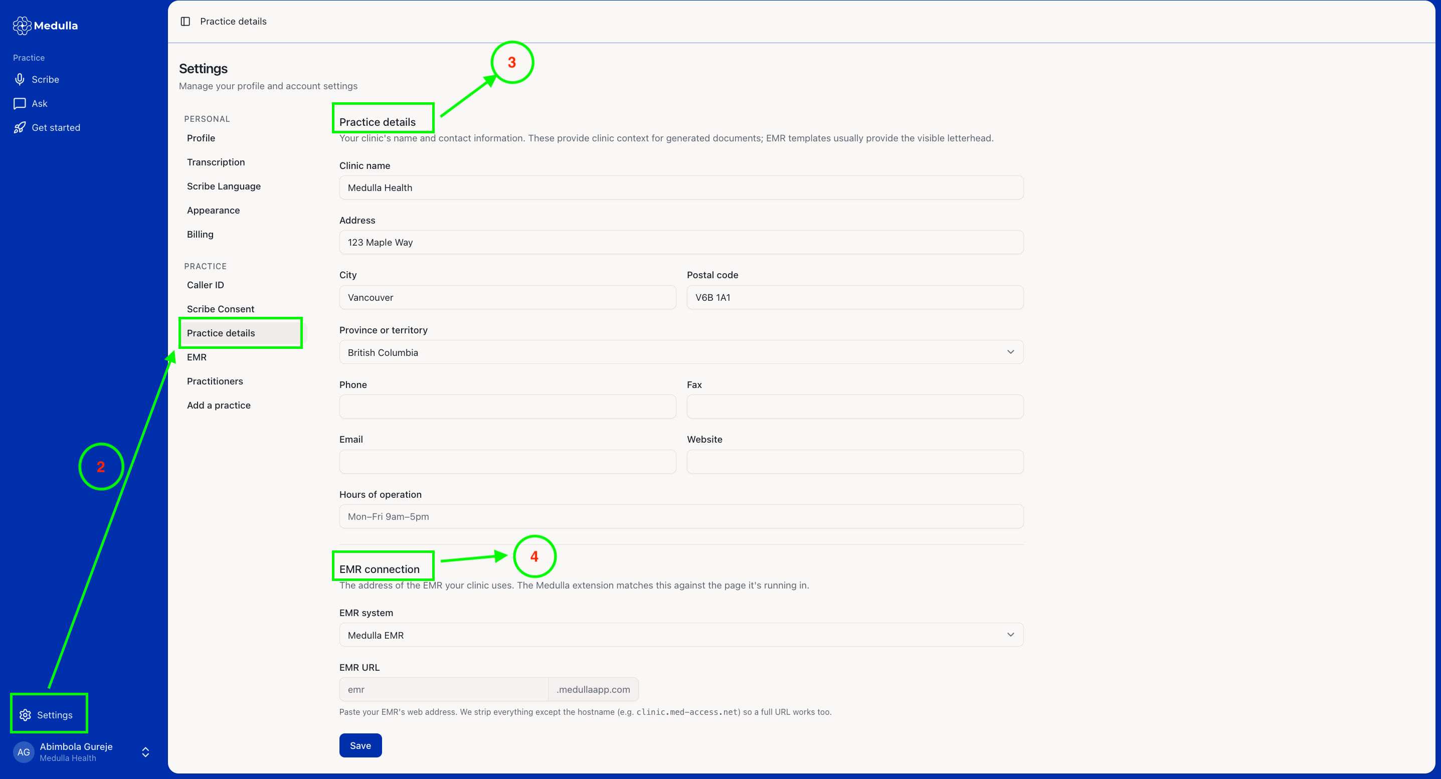Open the Profile settings section
The width and height of the screenshot is (1441, 779).
(201, 138)
